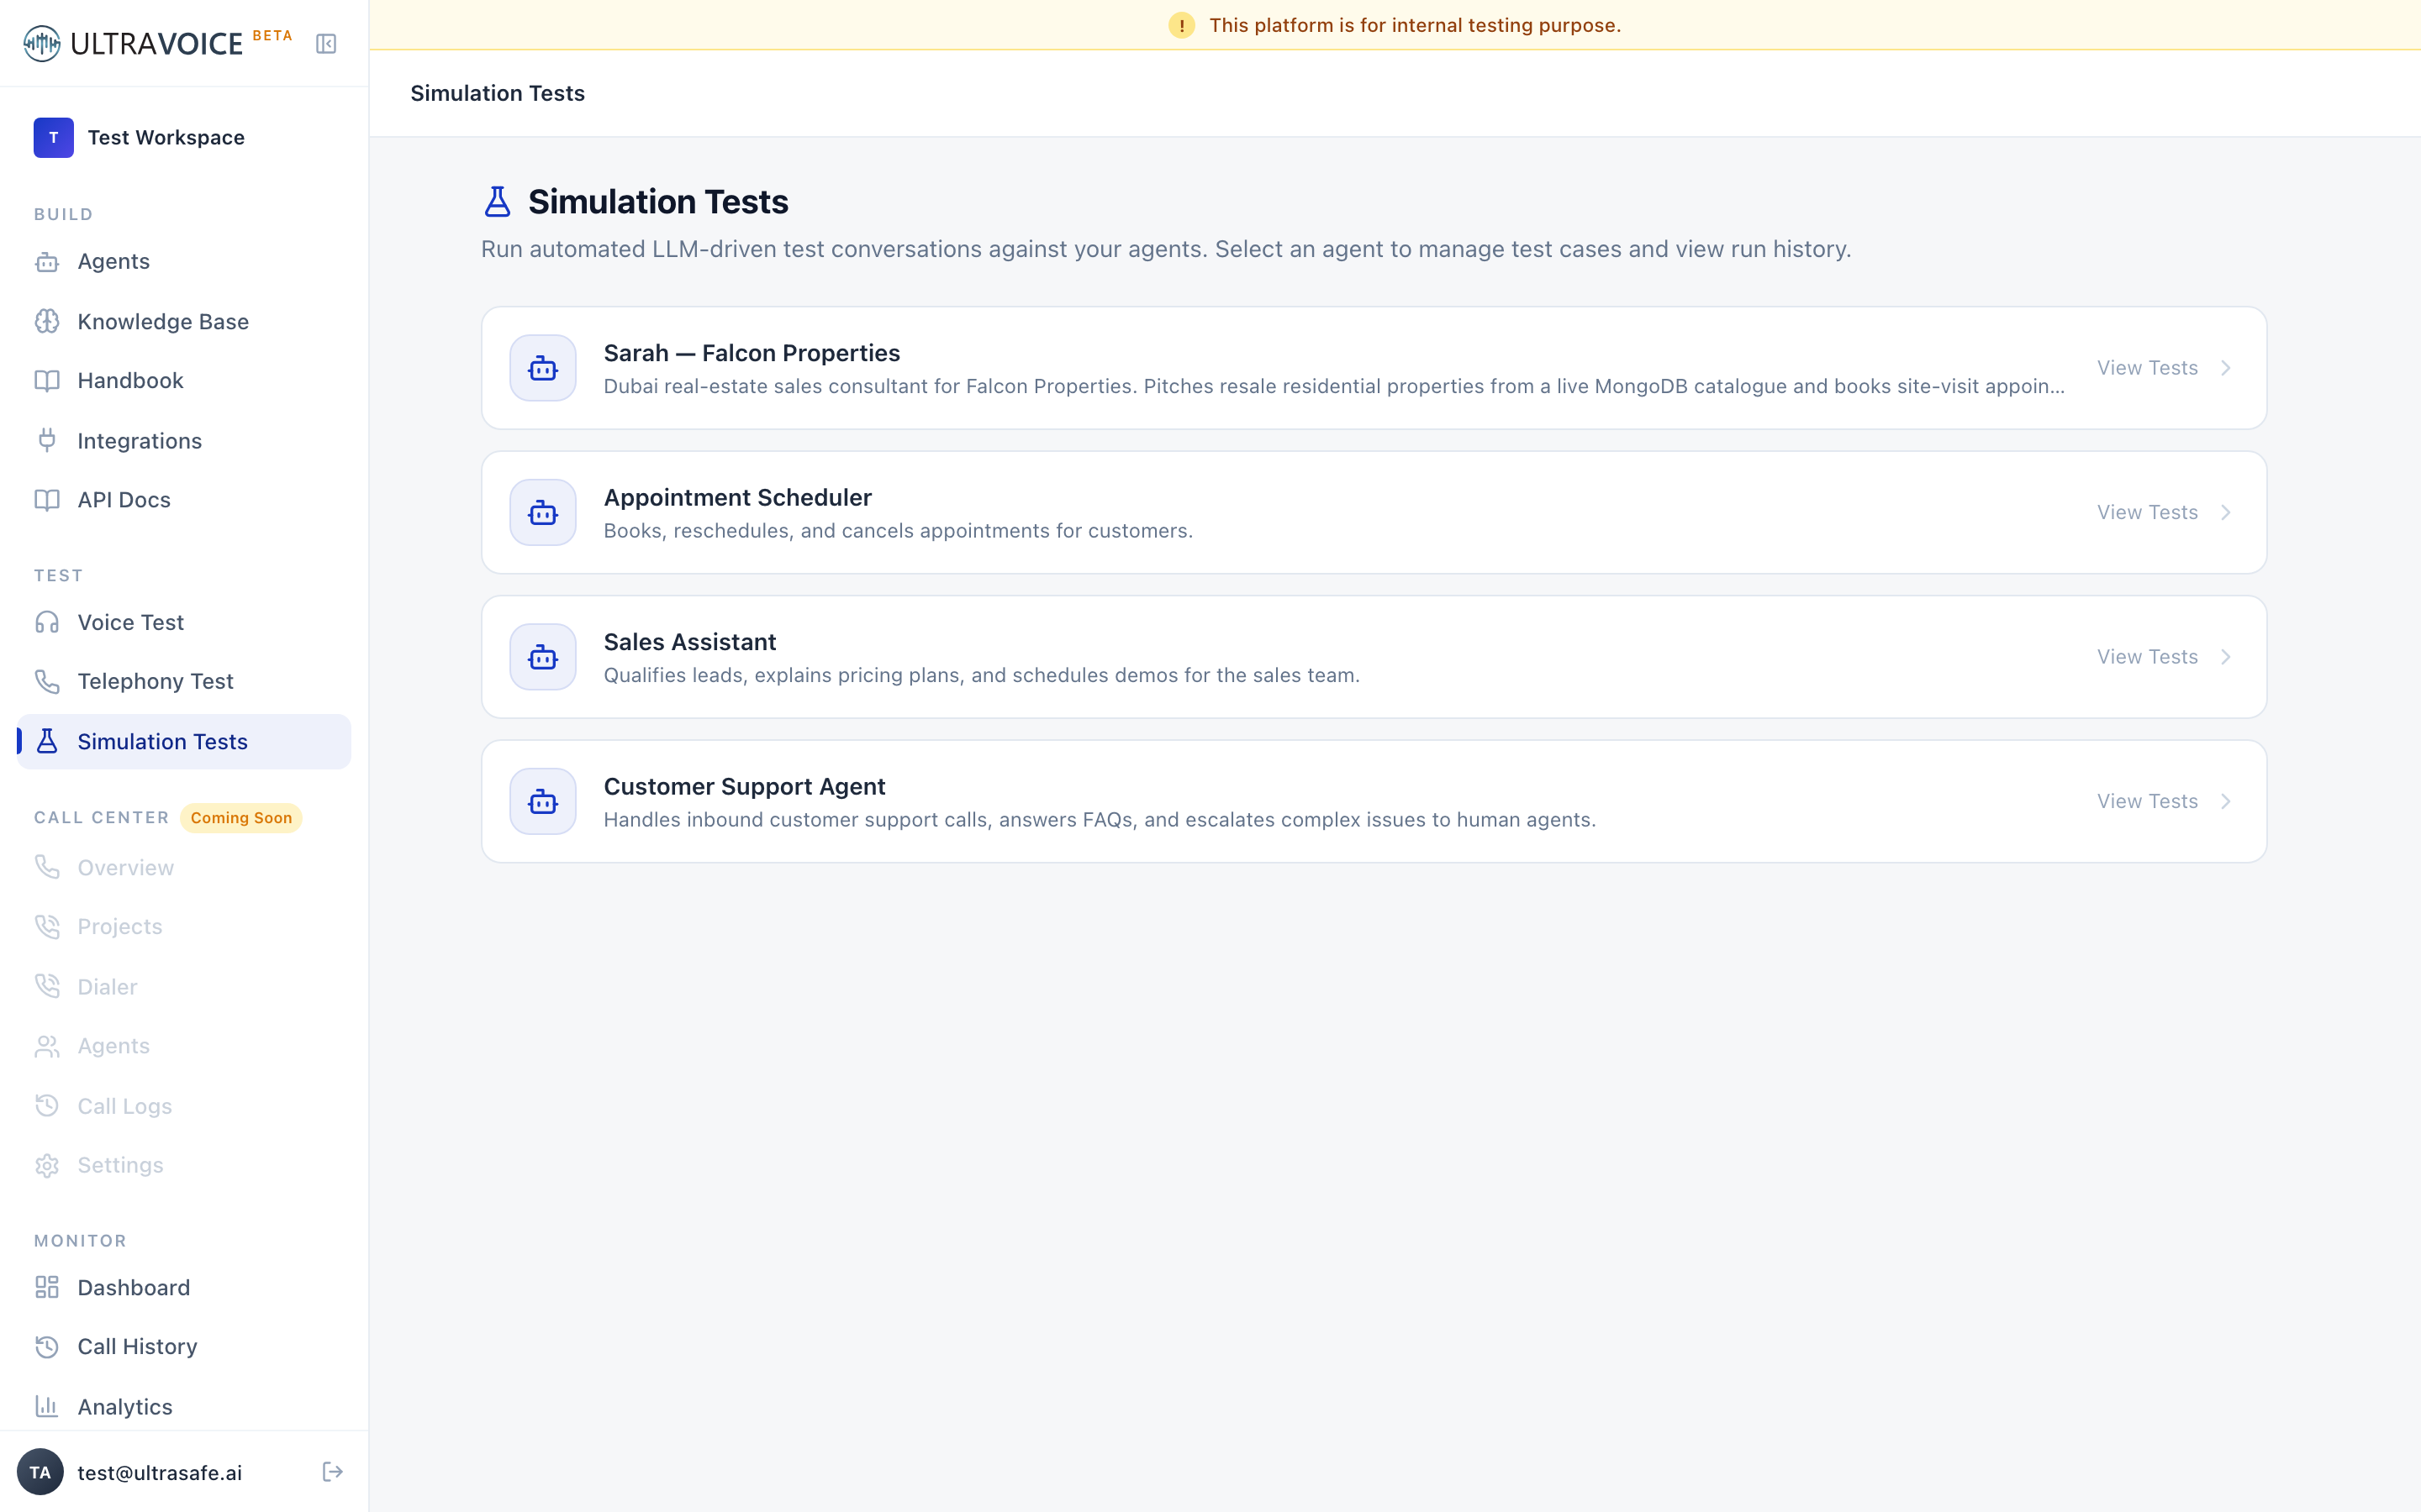Open API Docs link
The width and height of the screenshot is (2421, 1512).
click(184, 500)
